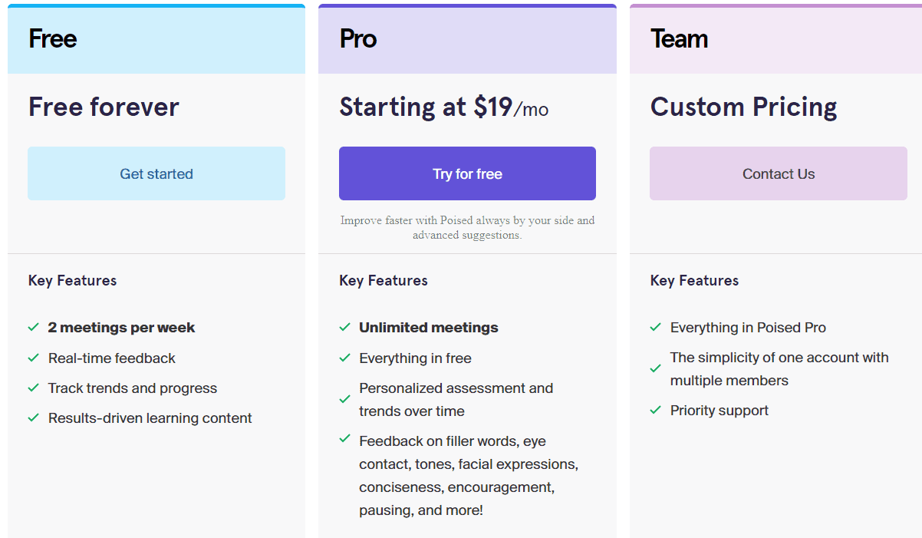Screen dimensions: 922x538
Task: Click the Custom Pricing heading
Action: click(743, 107)
